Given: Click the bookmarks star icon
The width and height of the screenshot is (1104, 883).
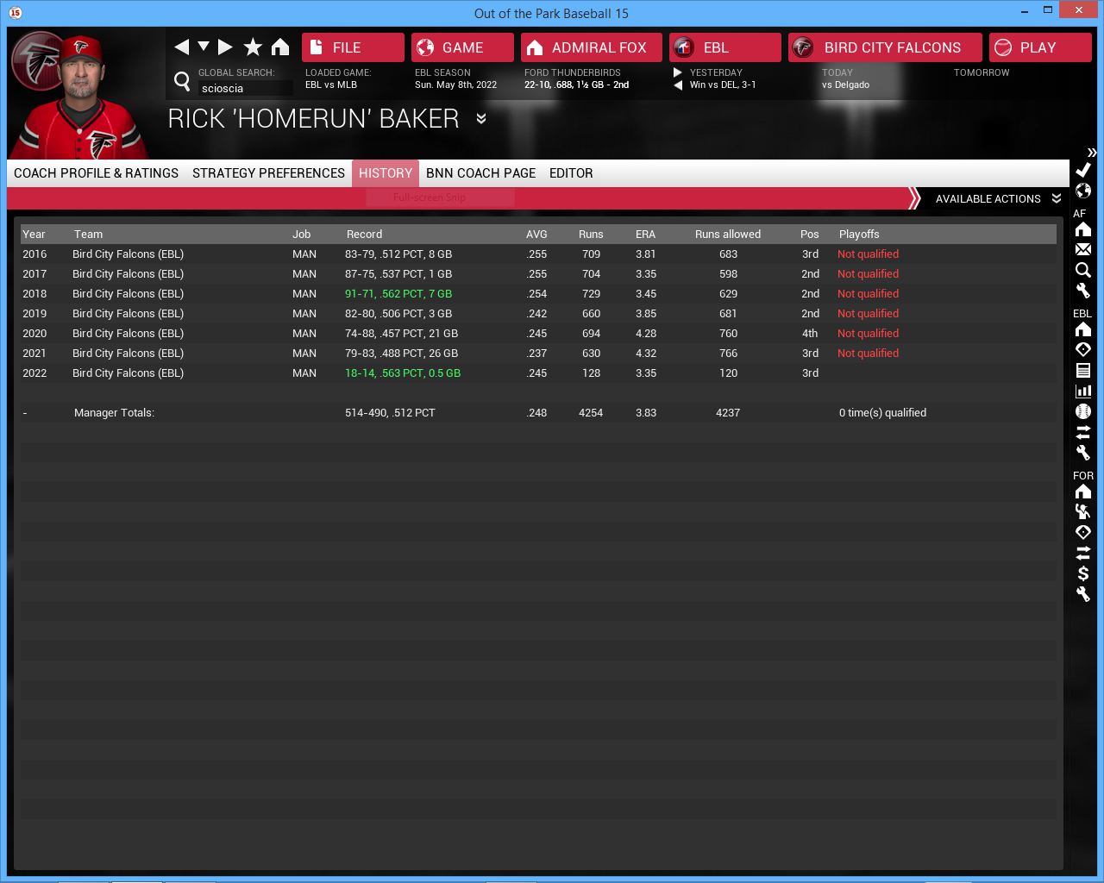Looking at the screenshot, I should pyautogui.click(x=253, y=47).
